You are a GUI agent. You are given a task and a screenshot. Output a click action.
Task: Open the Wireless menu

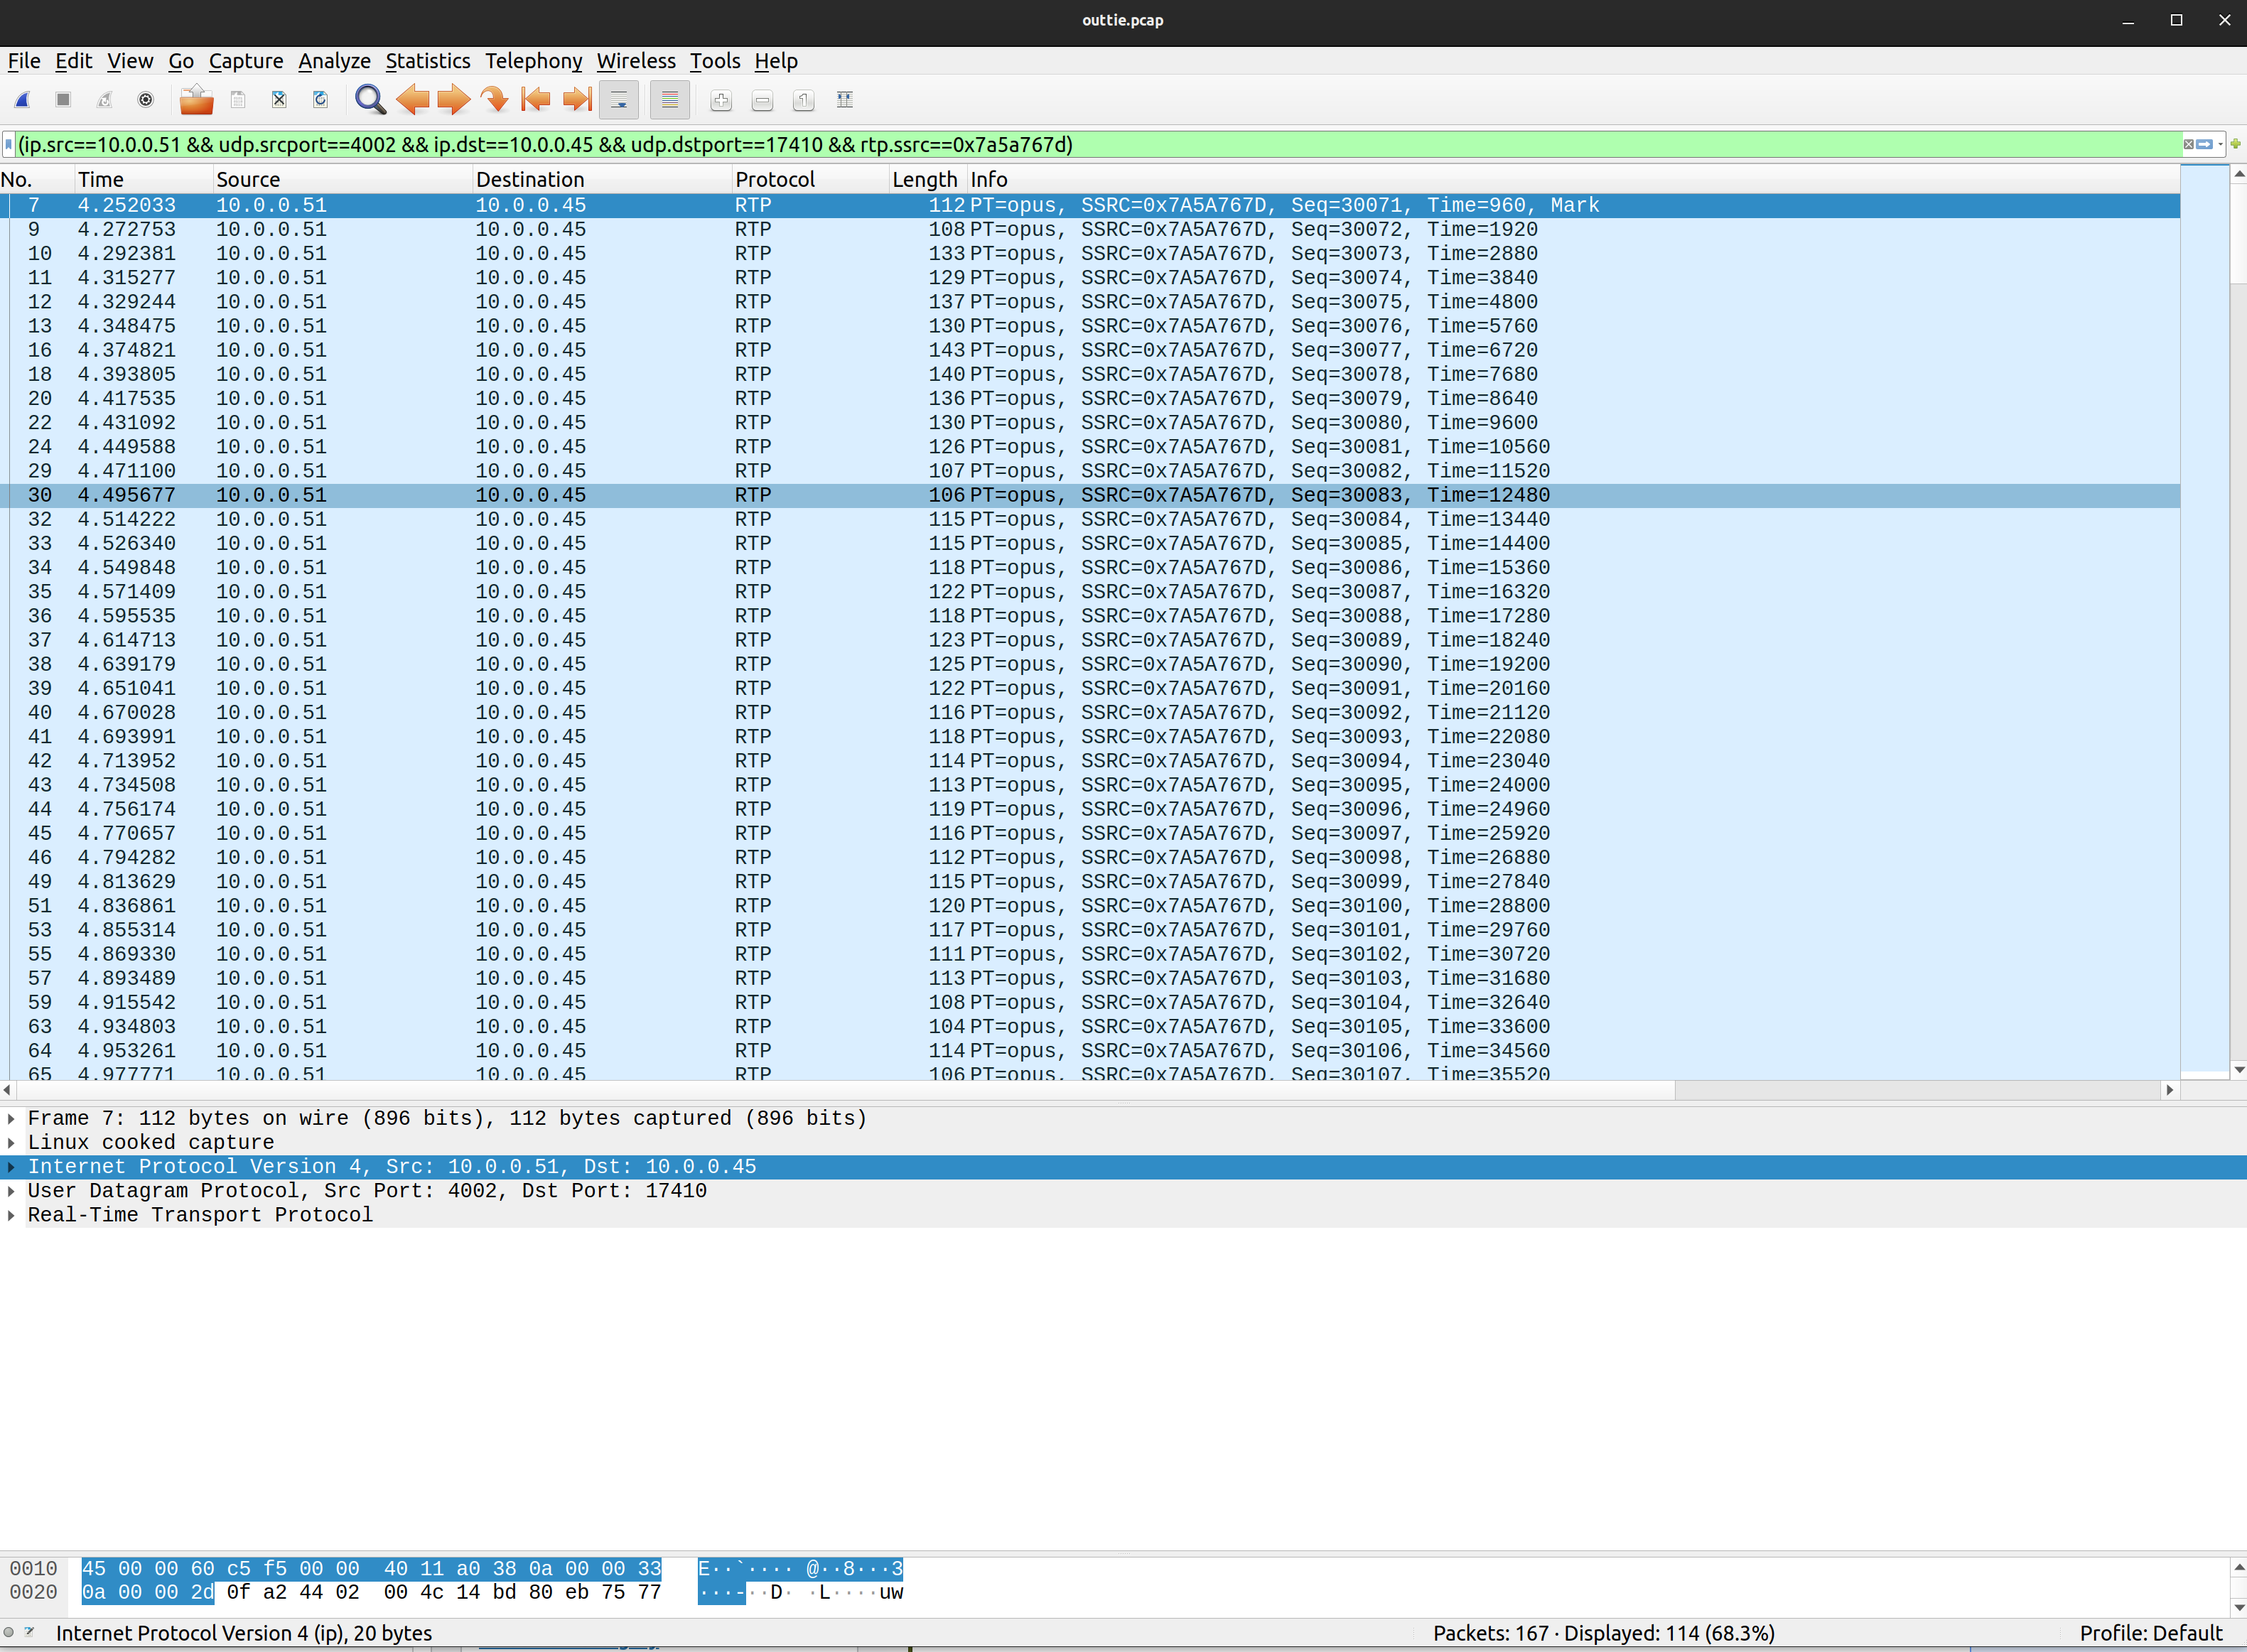636,61
